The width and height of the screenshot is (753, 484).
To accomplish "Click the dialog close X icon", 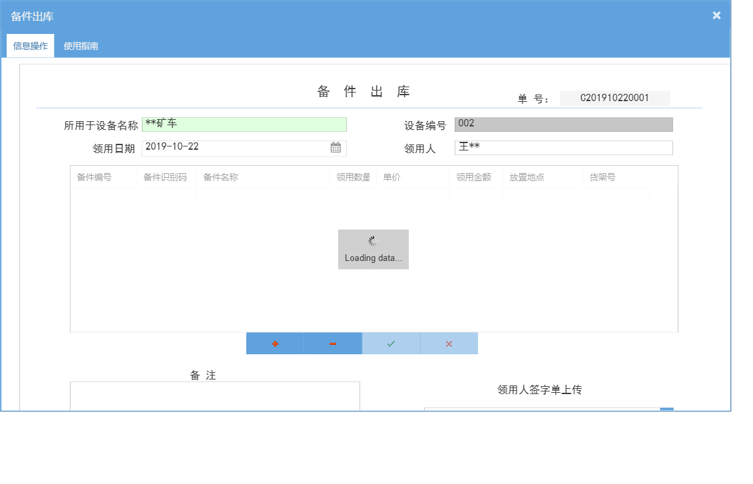I will (716, 15).
